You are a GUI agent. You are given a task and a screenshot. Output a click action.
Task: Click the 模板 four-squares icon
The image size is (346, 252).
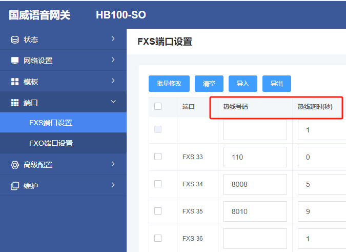(x=15, y=82)
